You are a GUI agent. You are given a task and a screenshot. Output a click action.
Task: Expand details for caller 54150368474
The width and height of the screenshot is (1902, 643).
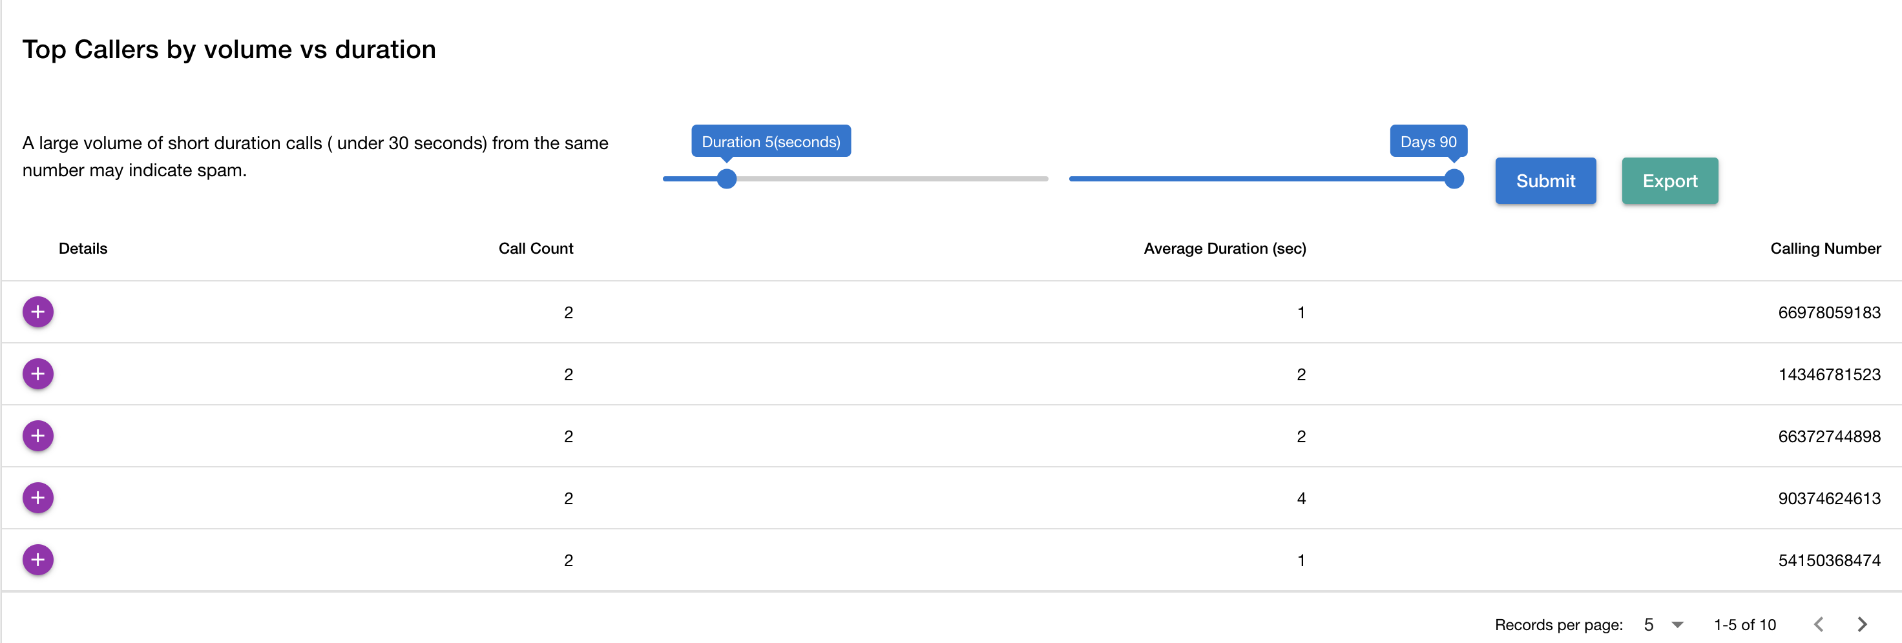click(x=37, y=560)
